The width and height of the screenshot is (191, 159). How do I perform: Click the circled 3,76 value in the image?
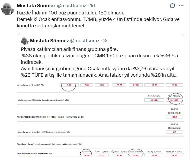[x=68, y=85]
